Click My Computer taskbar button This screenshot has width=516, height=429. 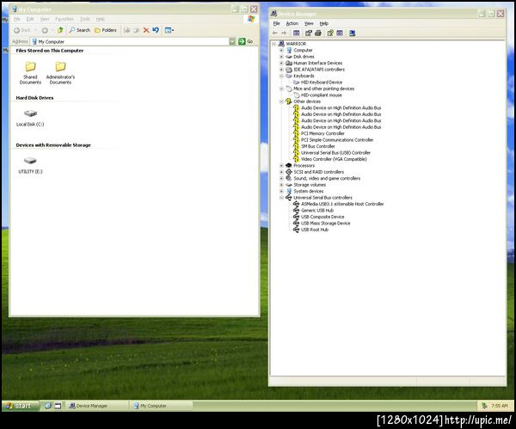[x=161, y=406]
